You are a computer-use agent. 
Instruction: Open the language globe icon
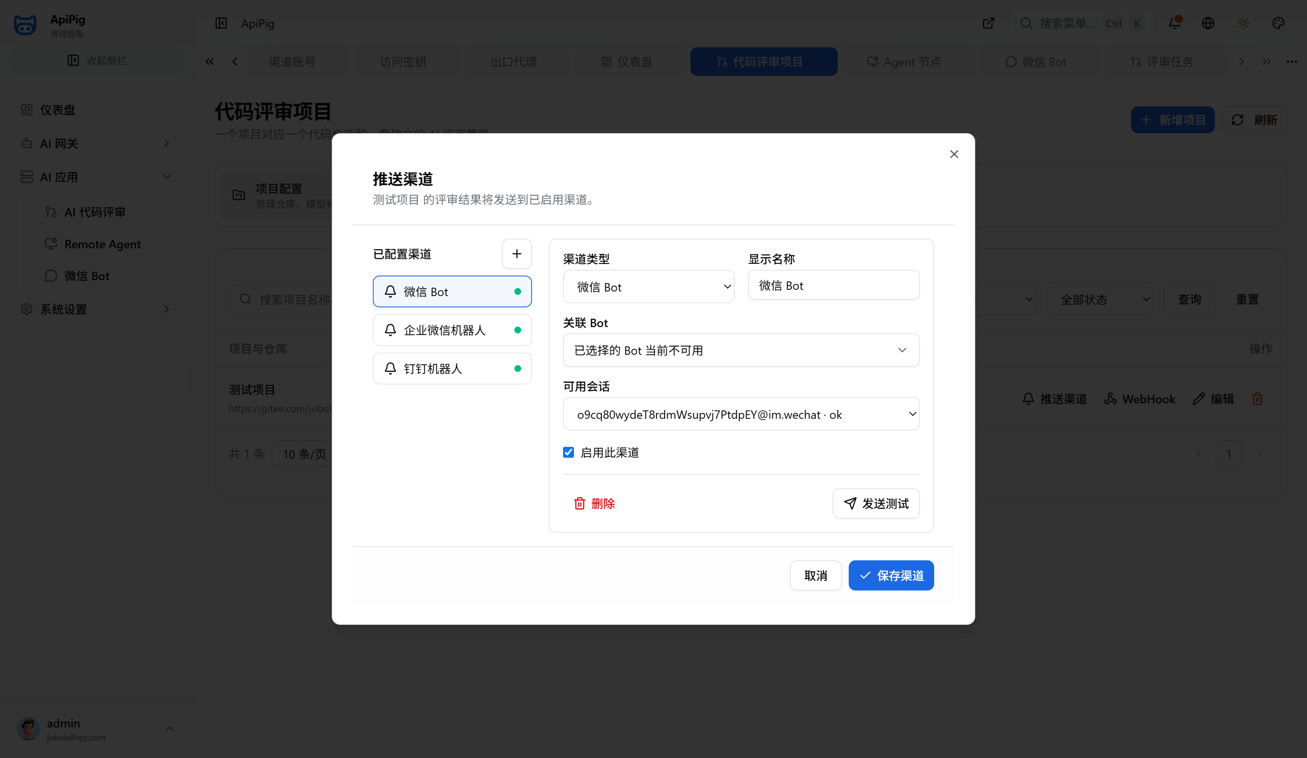tap(1208, 23)
